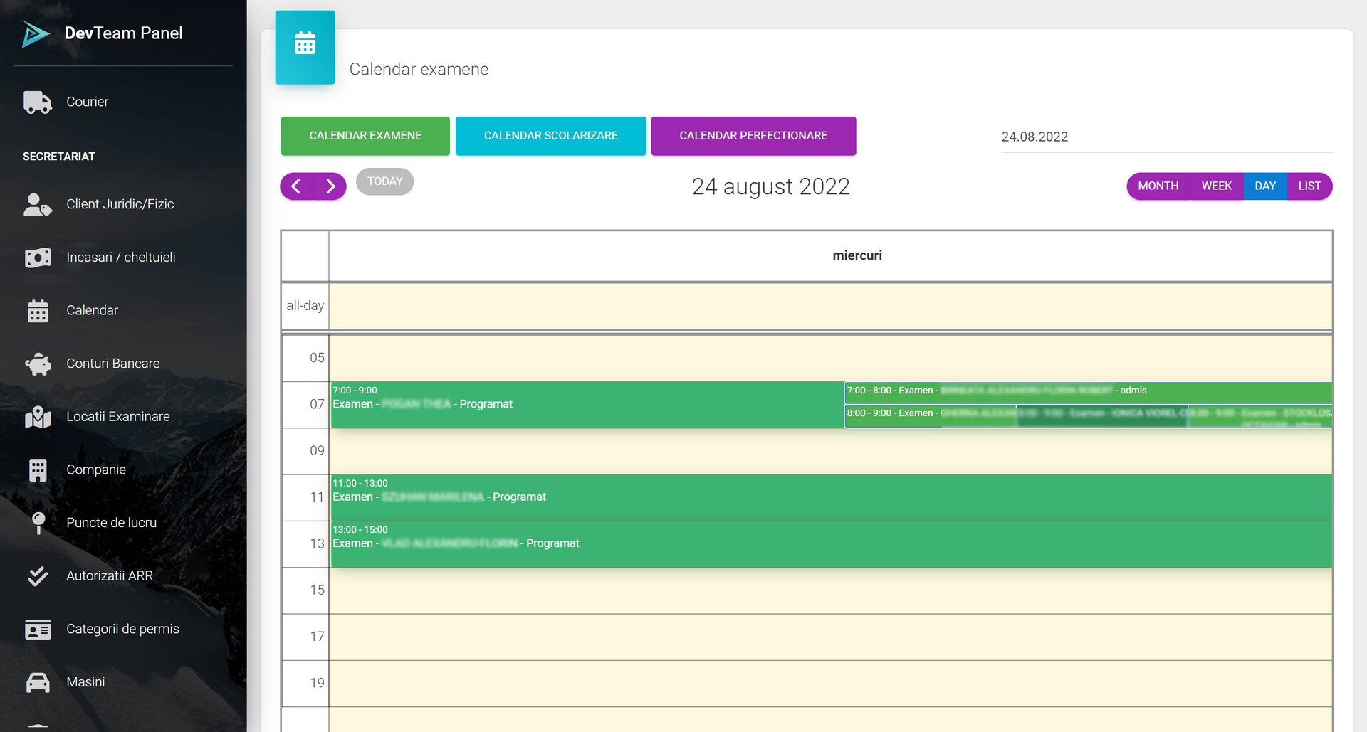Click the Courier truck icon

coord(37,102)
